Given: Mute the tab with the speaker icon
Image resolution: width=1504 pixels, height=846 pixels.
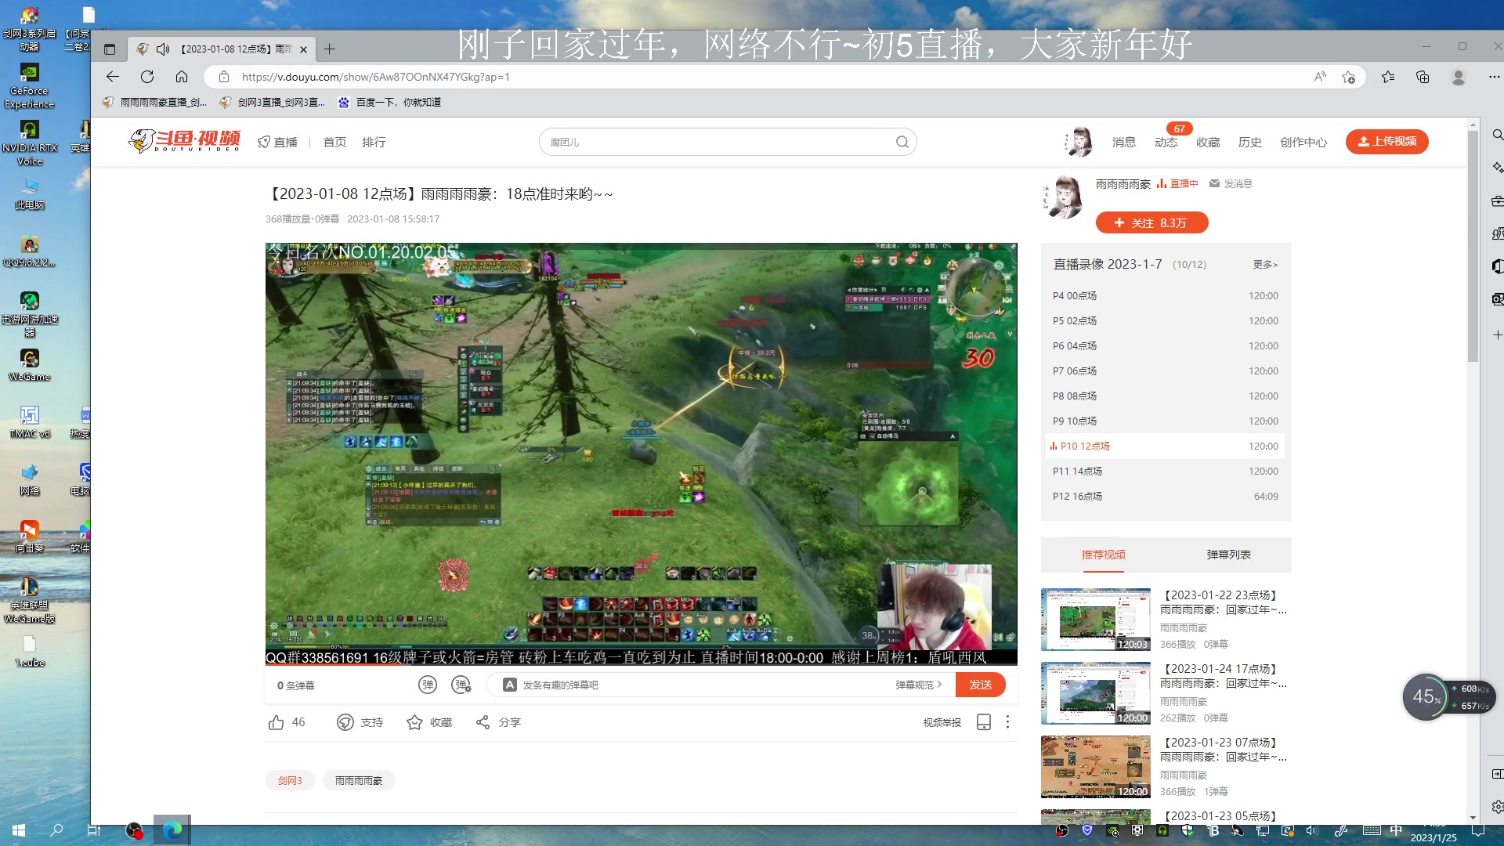Looking at the screenshot, I should [163, 49].
